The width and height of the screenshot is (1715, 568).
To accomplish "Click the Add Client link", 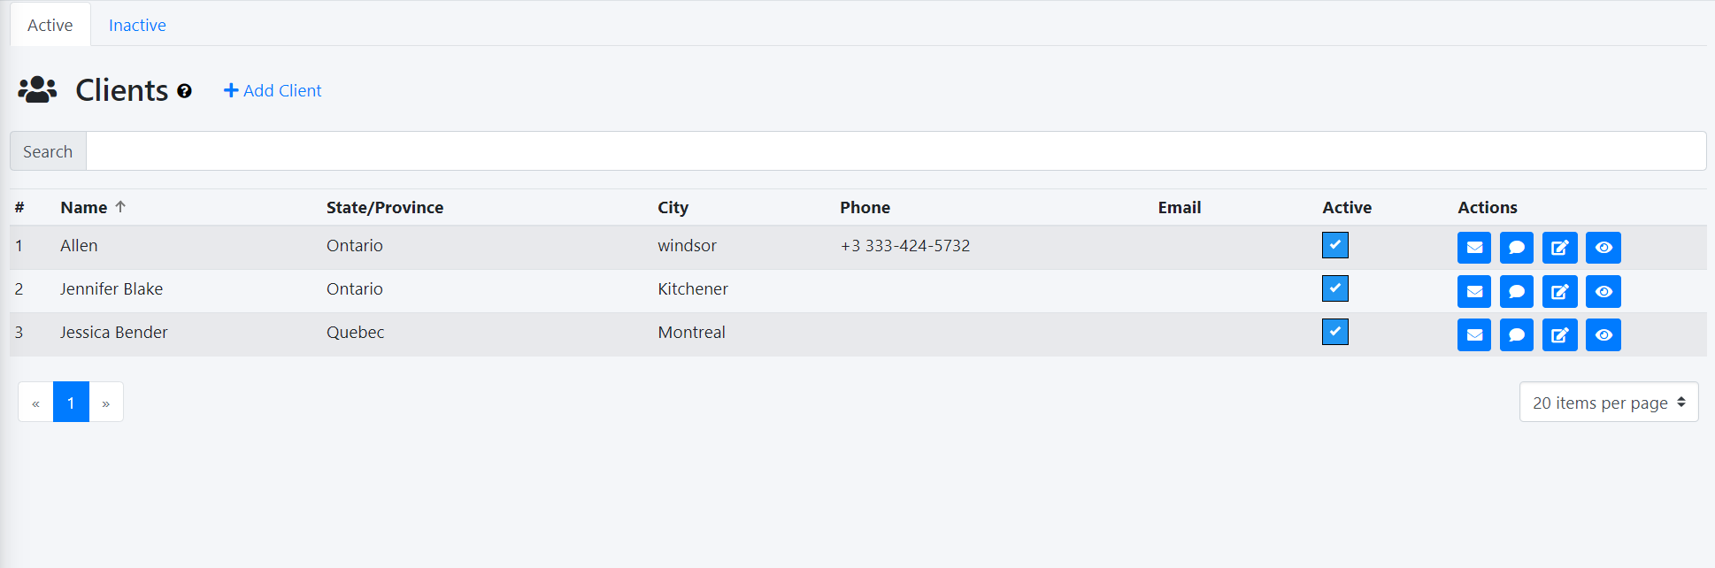I will click(273, 90).
